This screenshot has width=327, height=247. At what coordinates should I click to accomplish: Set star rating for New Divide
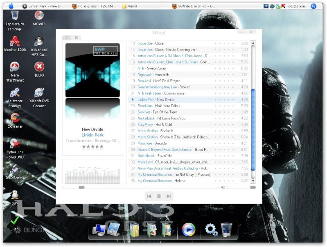[92, 146]
